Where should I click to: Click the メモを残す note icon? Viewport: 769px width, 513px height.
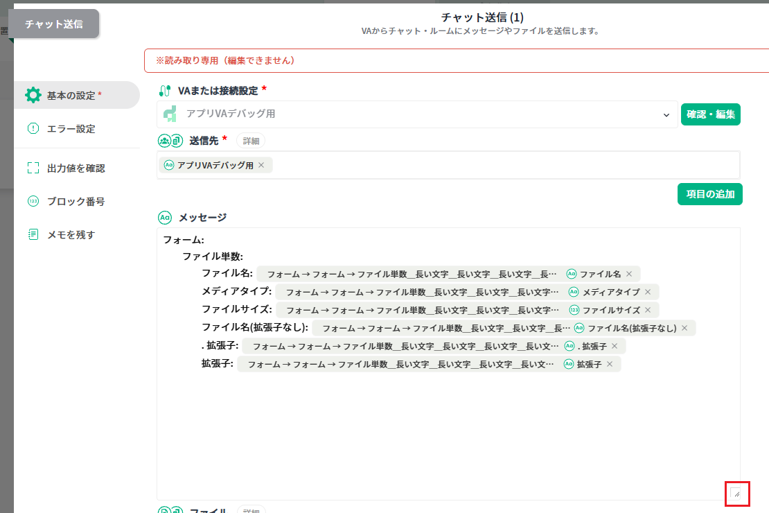(33, 234)
